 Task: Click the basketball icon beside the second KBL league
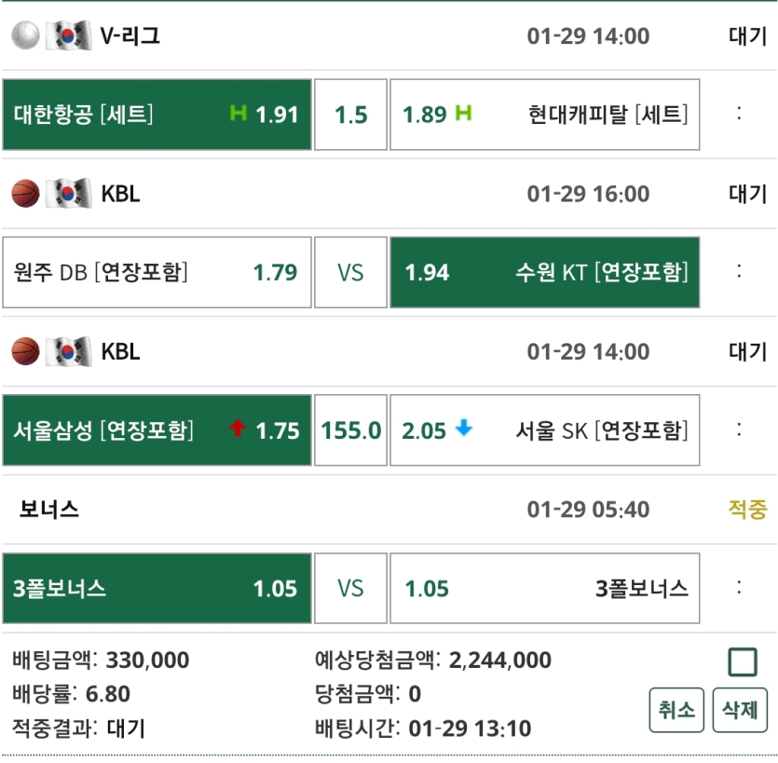(23, 352)
